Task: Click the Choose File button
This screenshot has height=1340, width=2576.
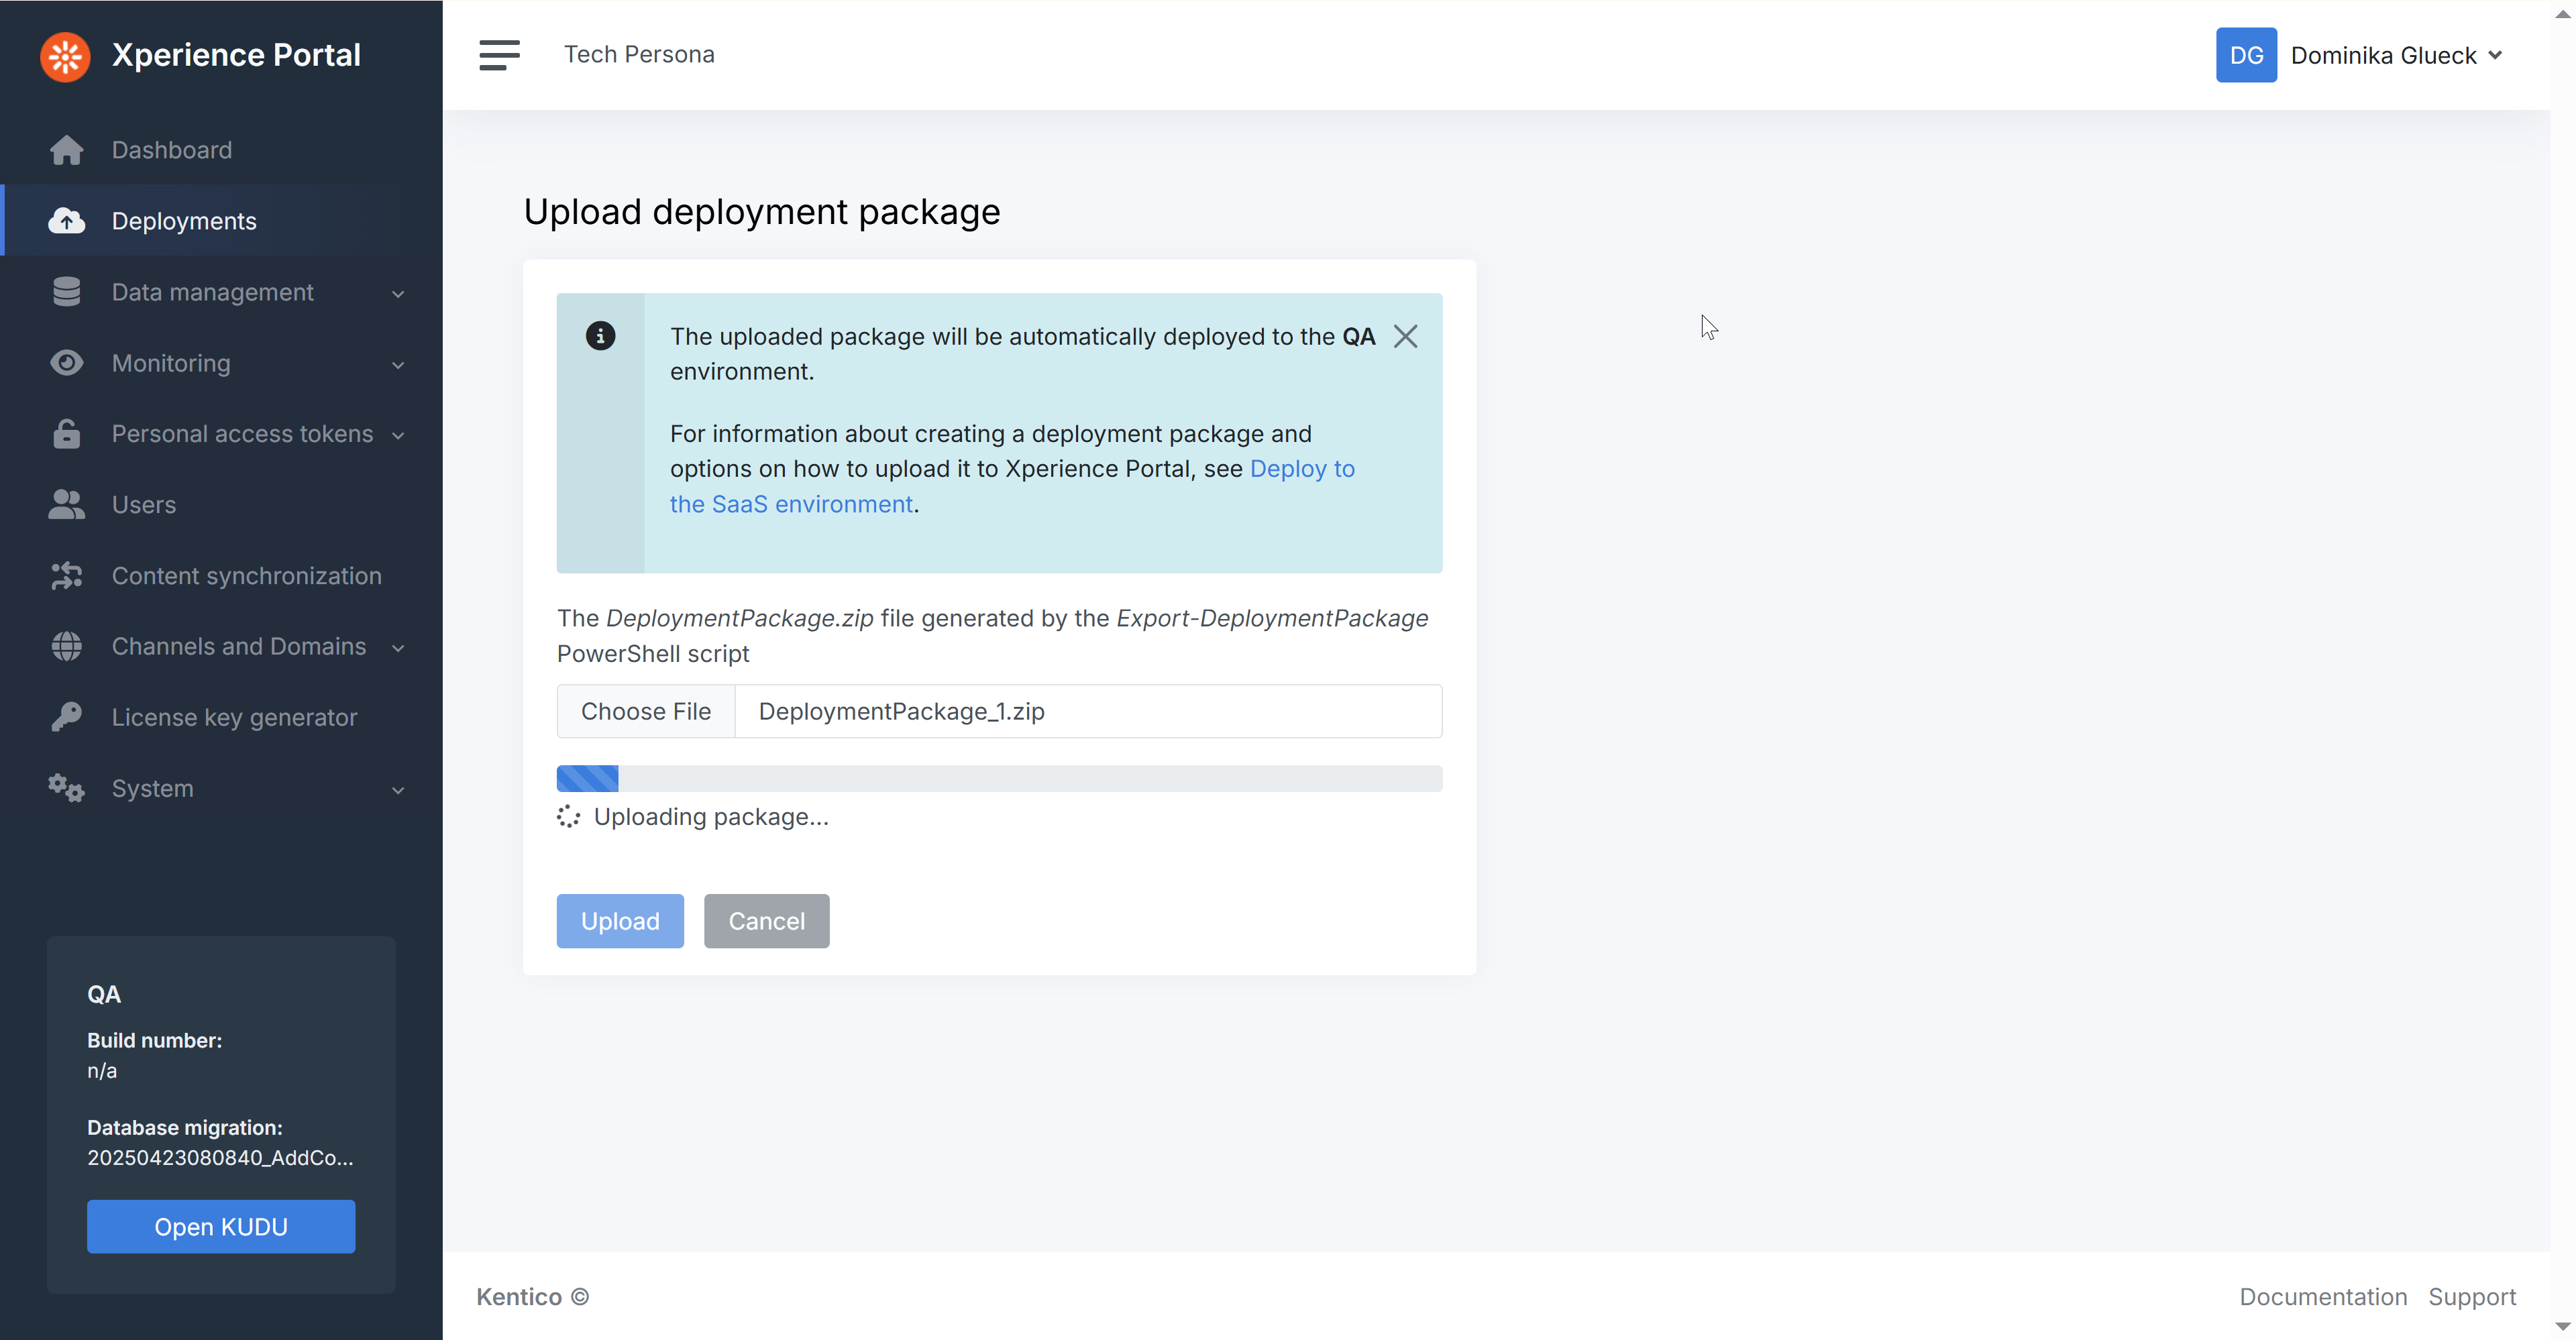Action: pyautogui.click(x=645, y=711)
